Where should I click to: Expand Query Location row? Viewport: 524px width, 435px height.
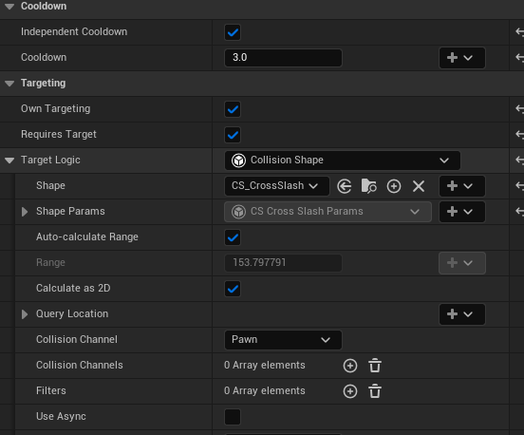click(25, 314)
